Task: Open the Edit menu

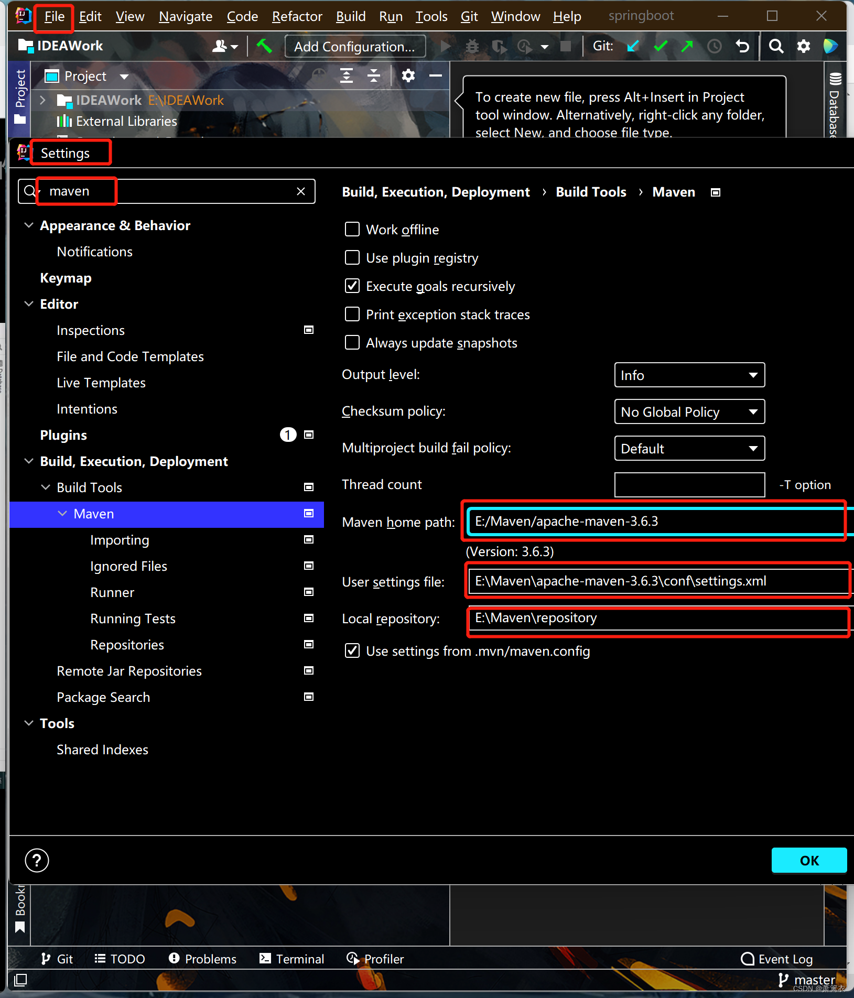Action: coord(90,17)
